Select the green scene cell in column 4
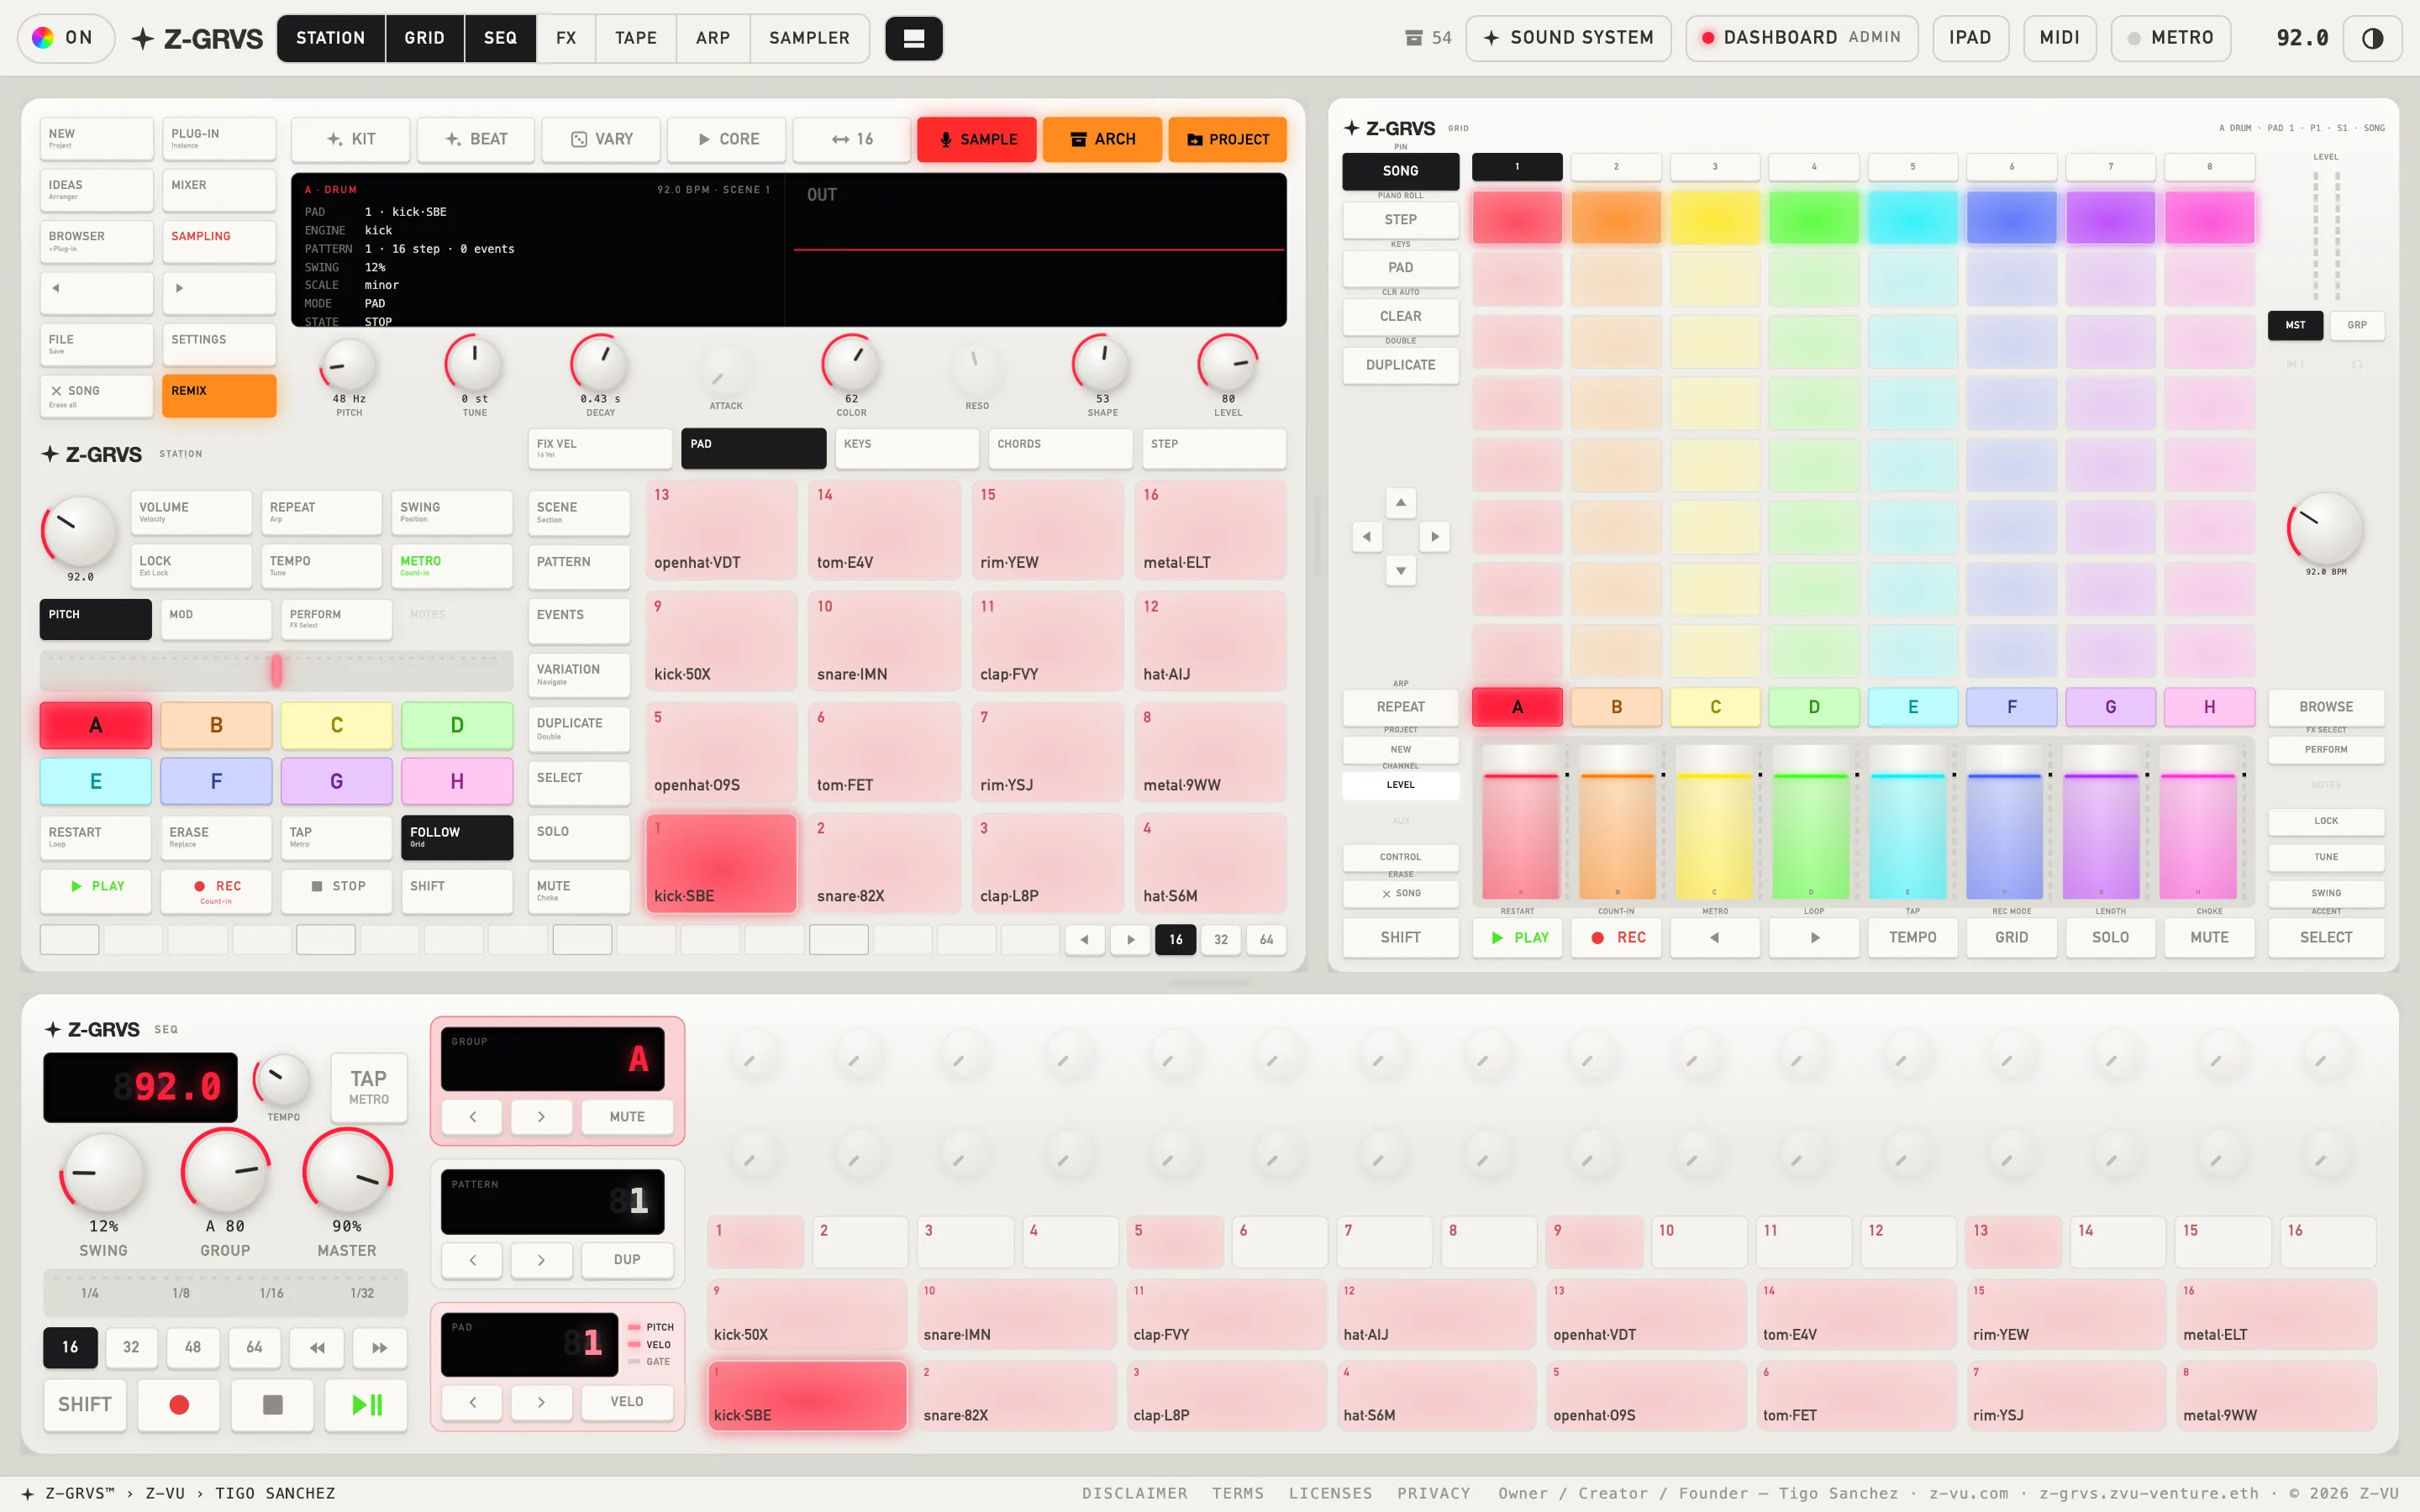 (x=1813, y=217)
